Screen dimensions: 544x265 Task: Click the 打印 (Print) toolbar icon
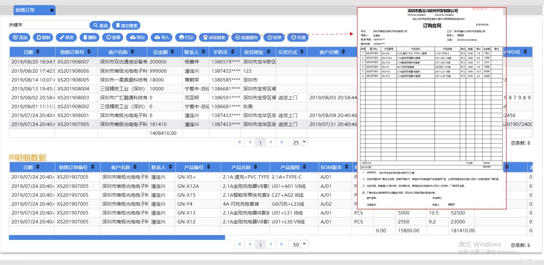(x=185, y=37)
